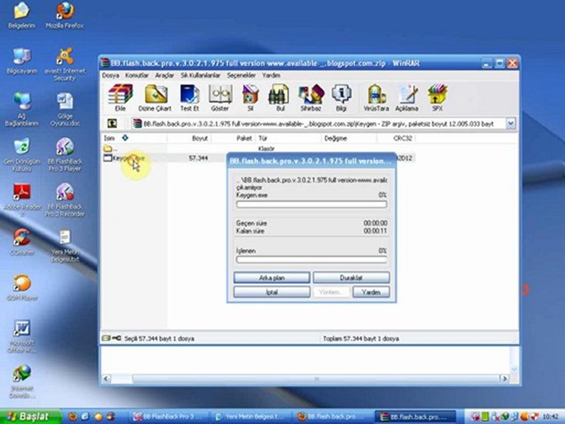The width and height of the screenshot is (565, 424).
Task: Select BB FlashBack Pro 3 Player icon
Action: [x=65, y=155]
